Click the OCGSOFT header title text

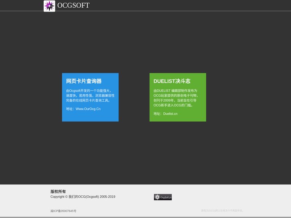click(x=73, y=5)
